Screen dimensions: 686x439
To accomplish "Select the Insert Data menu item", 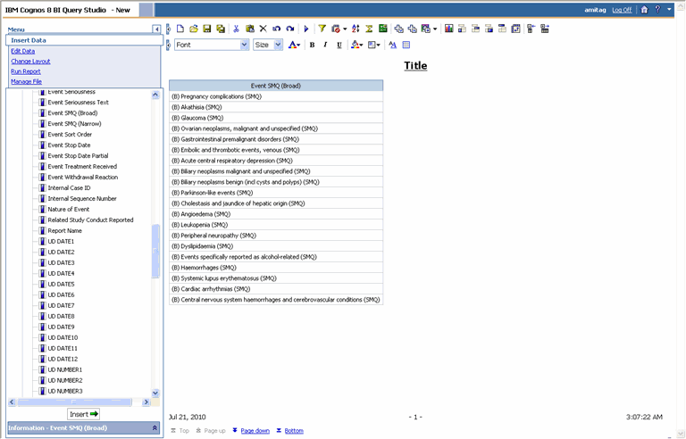I will pyautogui.click(x=29, y=40).
